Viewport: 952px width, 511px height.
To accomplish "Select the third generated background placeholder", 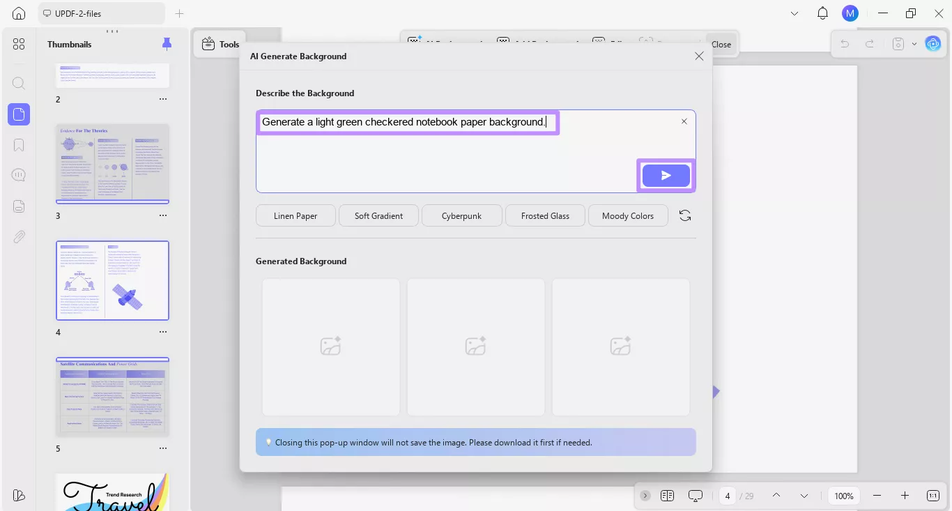I will [620, 347].
